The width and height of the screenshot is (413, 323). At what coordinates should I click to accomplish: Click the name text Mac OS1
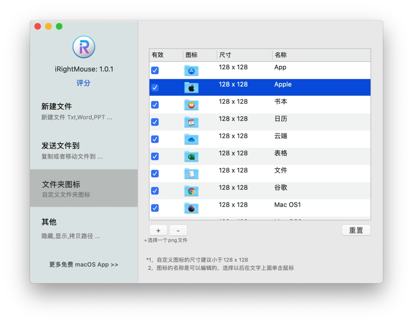click(287, 205)
